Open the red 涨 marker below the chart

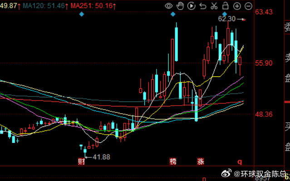point(201,161)
